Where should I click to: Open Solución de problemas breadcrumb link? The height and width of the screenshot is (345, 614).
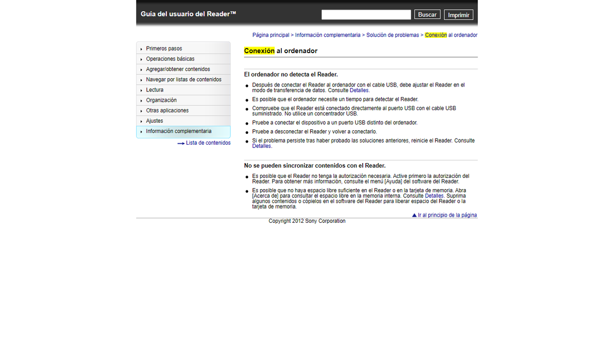(x=392, y=35)
